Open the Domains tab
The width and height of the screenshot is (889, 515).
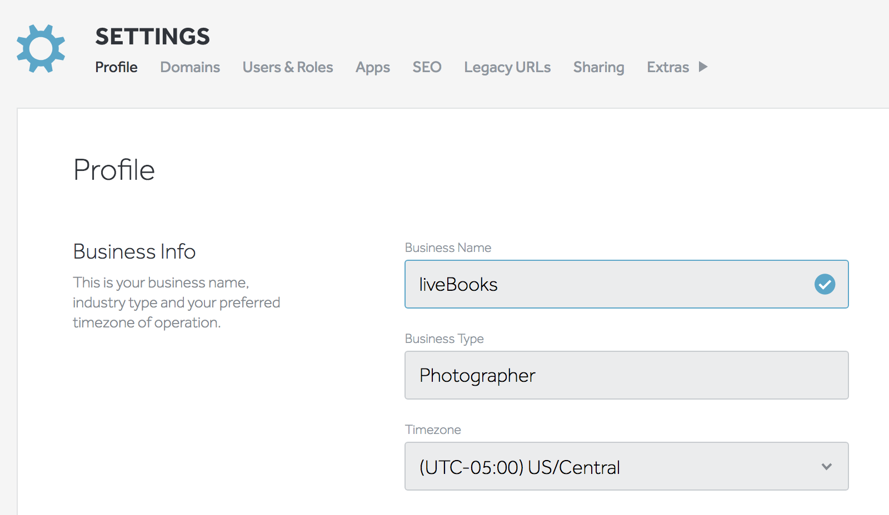(190, 67)
